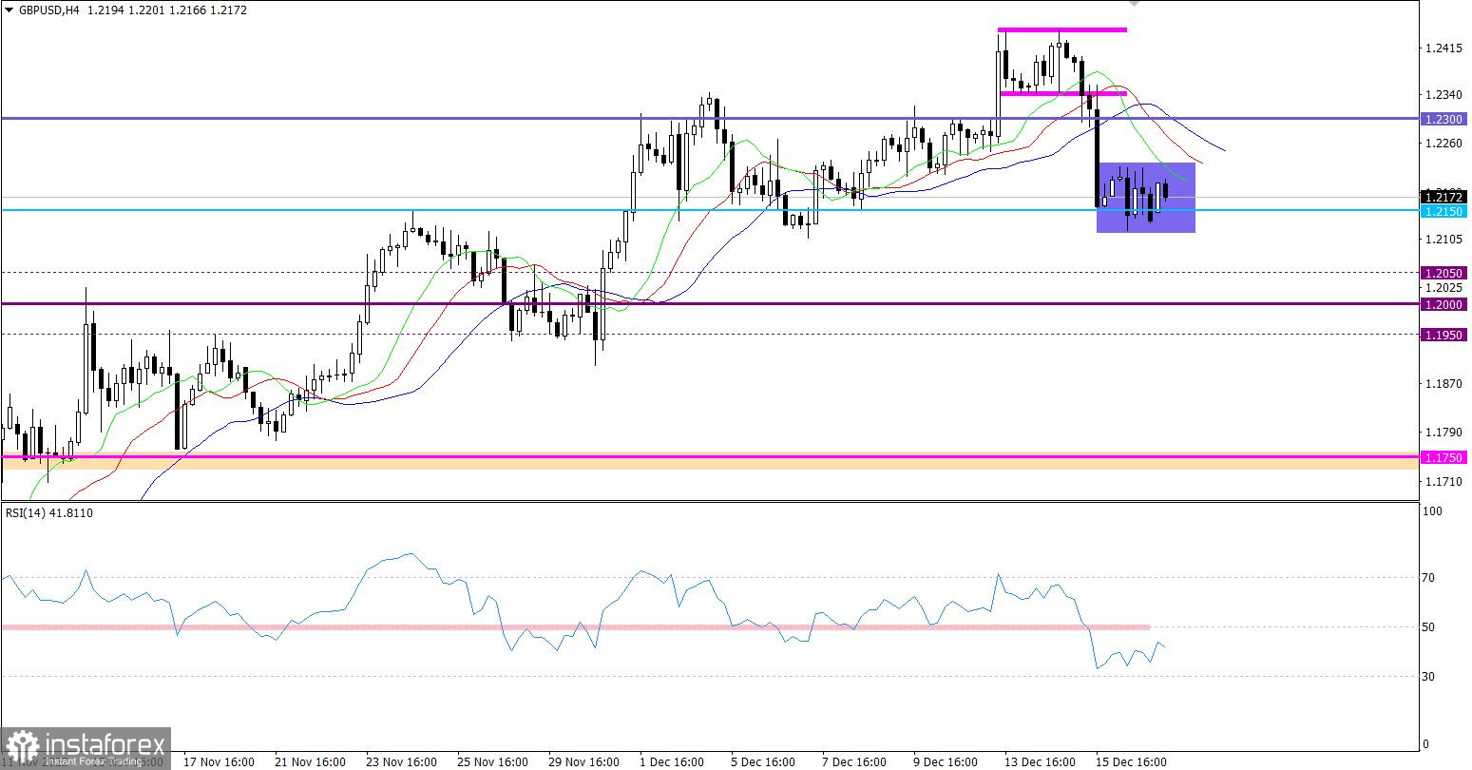Click the 15 Dec 16:00 time label
Screen dimensions: 1472x770
(x=1131, y=762)
